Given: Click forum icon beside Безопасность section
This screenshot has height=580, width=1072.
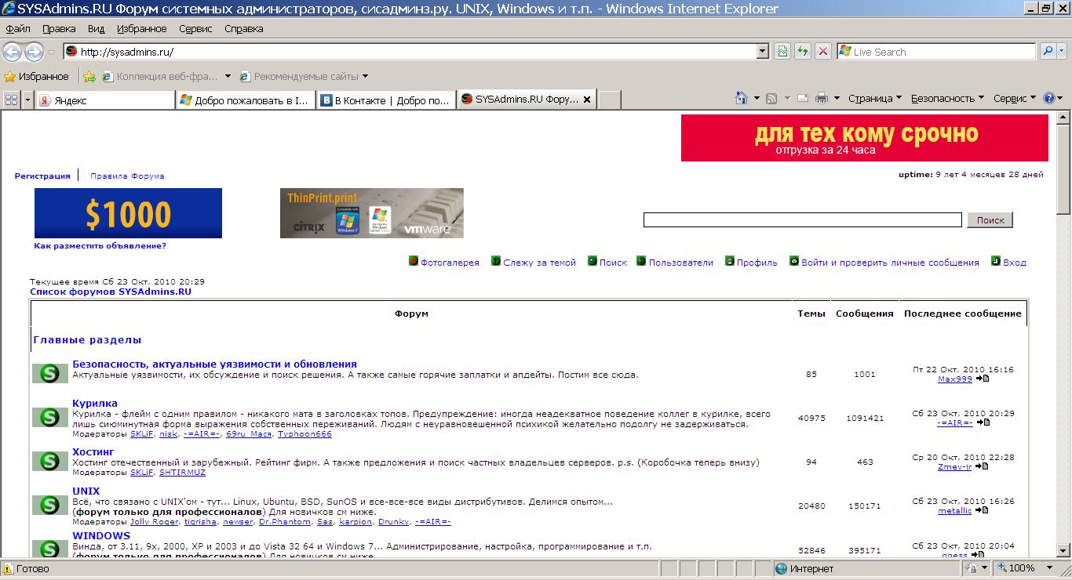Looking at the screenshot, I should point(50,374).
